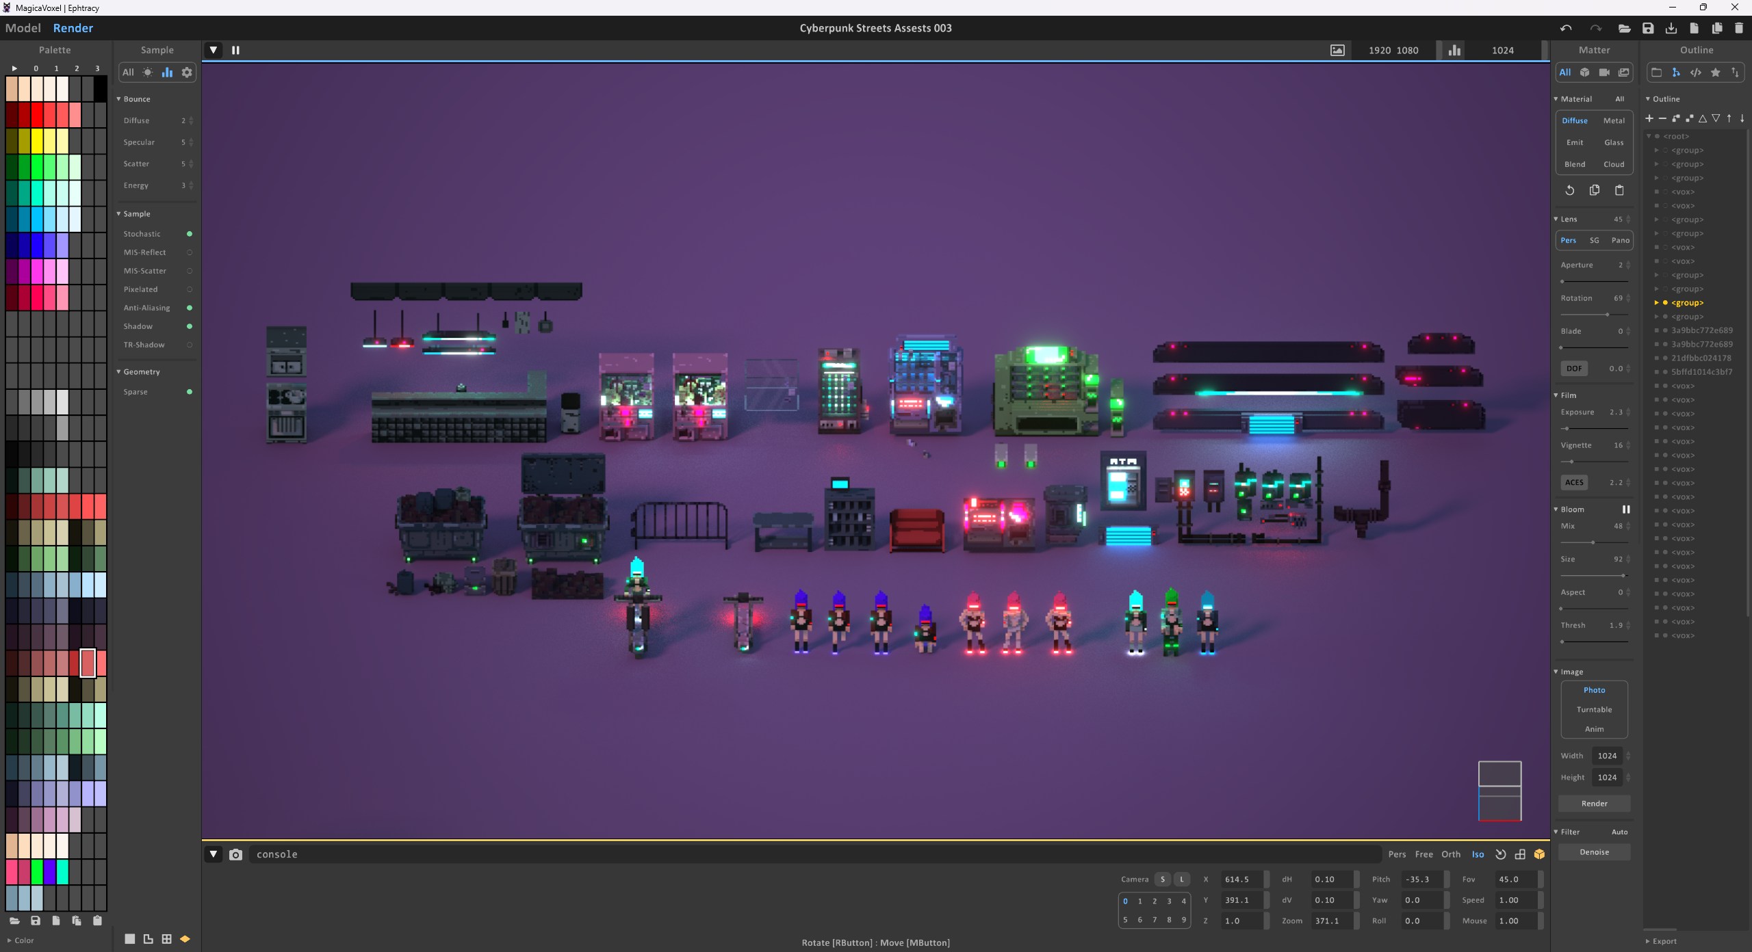Toggle the Shadow option
The width and height of the screenshot is (1752, 952).
pyautogui.click(x=190, y=326)
